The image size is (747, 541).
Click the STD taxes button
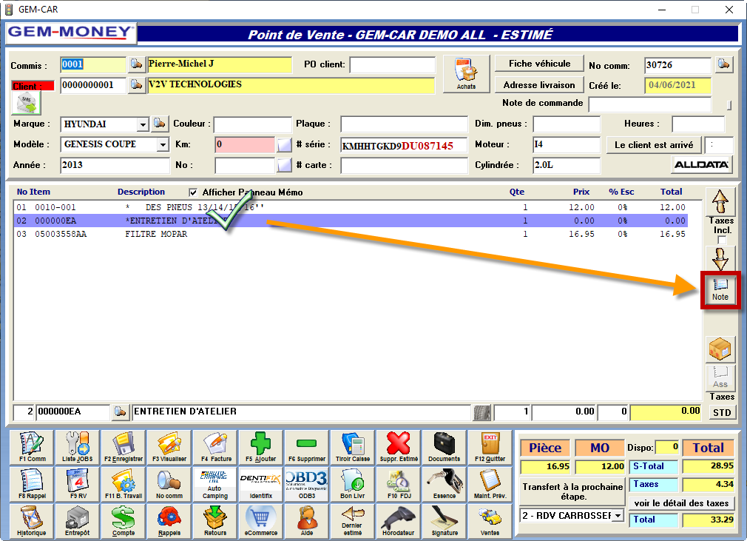point(722,413)
